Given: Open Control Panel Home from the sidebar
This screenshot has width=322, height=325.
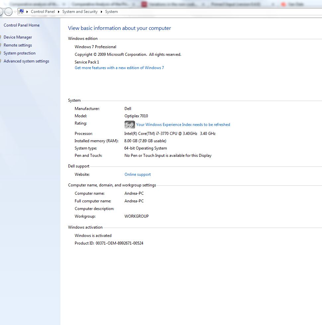Looking at the screenshot, I should coord(22,25).
